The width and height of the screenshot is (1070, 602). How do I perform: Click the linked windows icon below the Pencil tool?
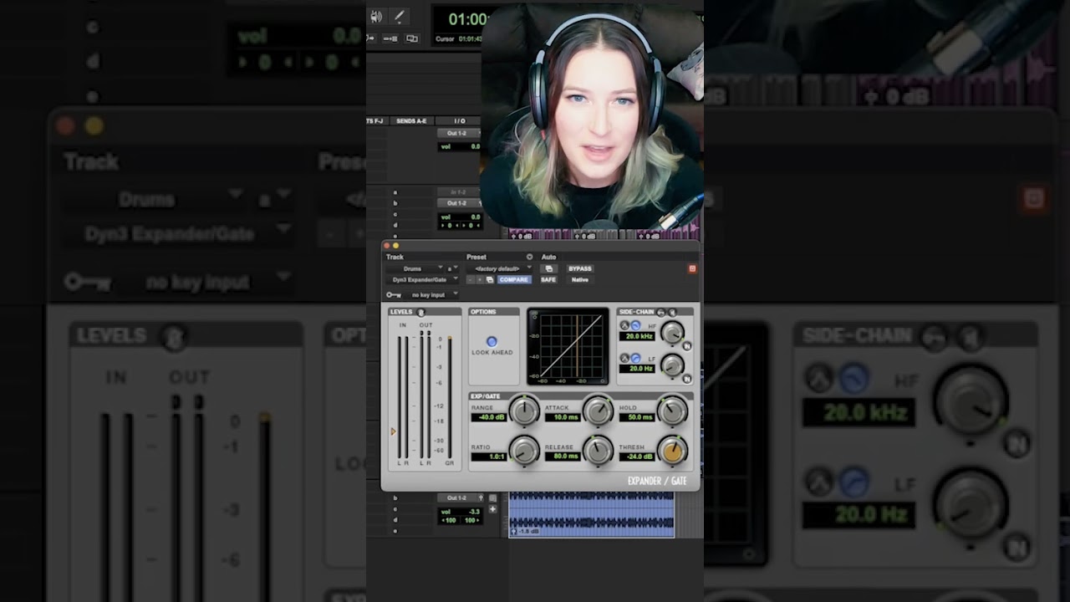click(x=412, y=38)
